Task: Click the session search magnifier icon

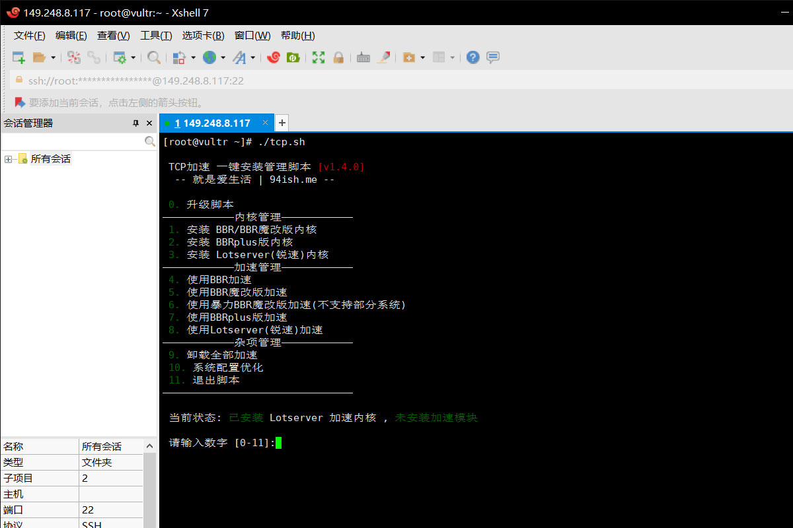Action: pos(150,141)
